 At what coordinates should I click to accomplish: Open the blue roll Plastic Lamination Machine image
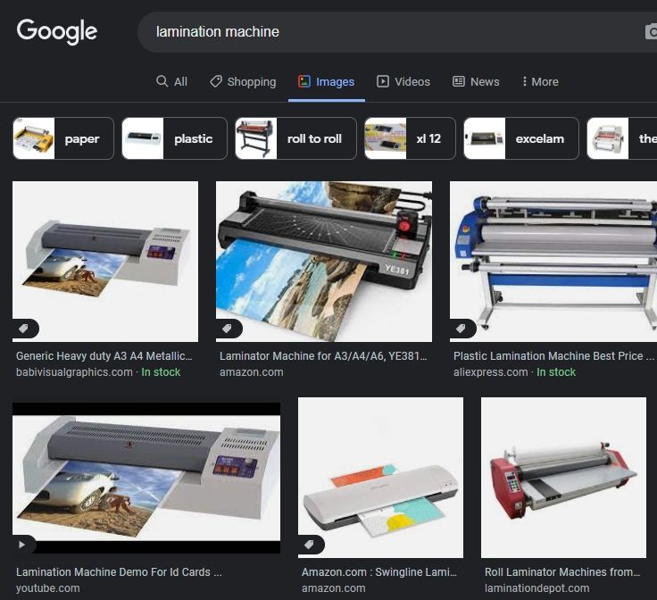(553, 262)
